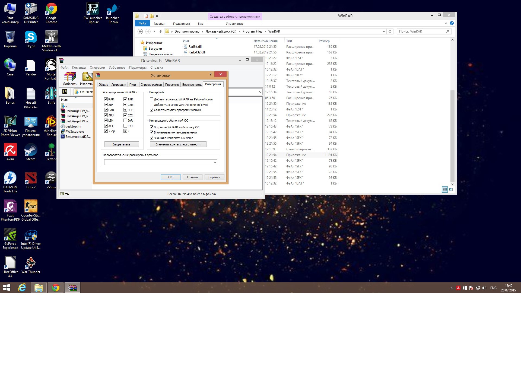Toggle Встроить WinRAR в оболочку ОС checkbox
This screenshot has width=521, height=375.
(151, 127)
